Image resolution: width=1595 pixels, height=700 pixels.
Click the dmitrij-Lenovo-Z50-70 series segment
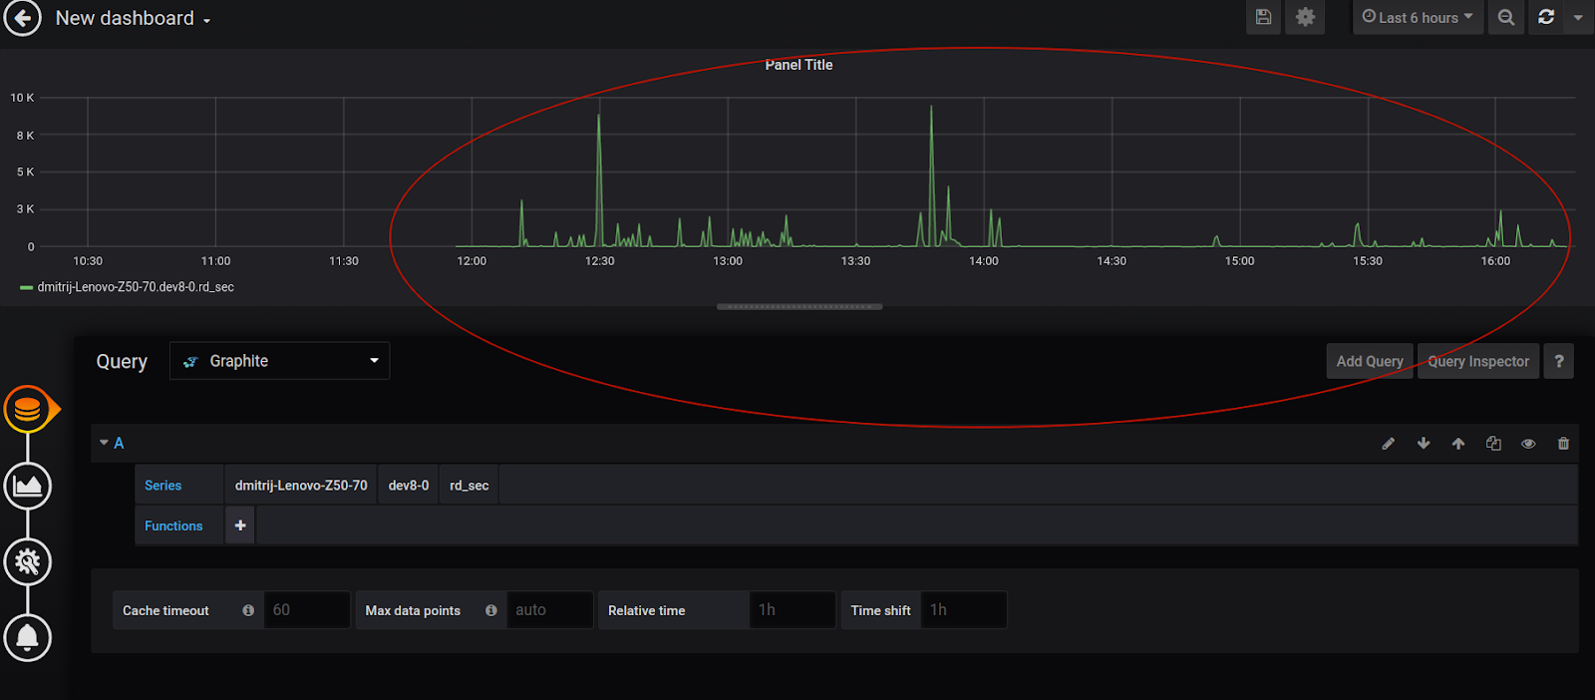[301, 486]
